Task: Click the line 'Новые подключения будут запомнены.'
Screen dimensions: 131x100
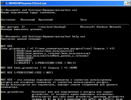Action: click(x=28, y=13)
